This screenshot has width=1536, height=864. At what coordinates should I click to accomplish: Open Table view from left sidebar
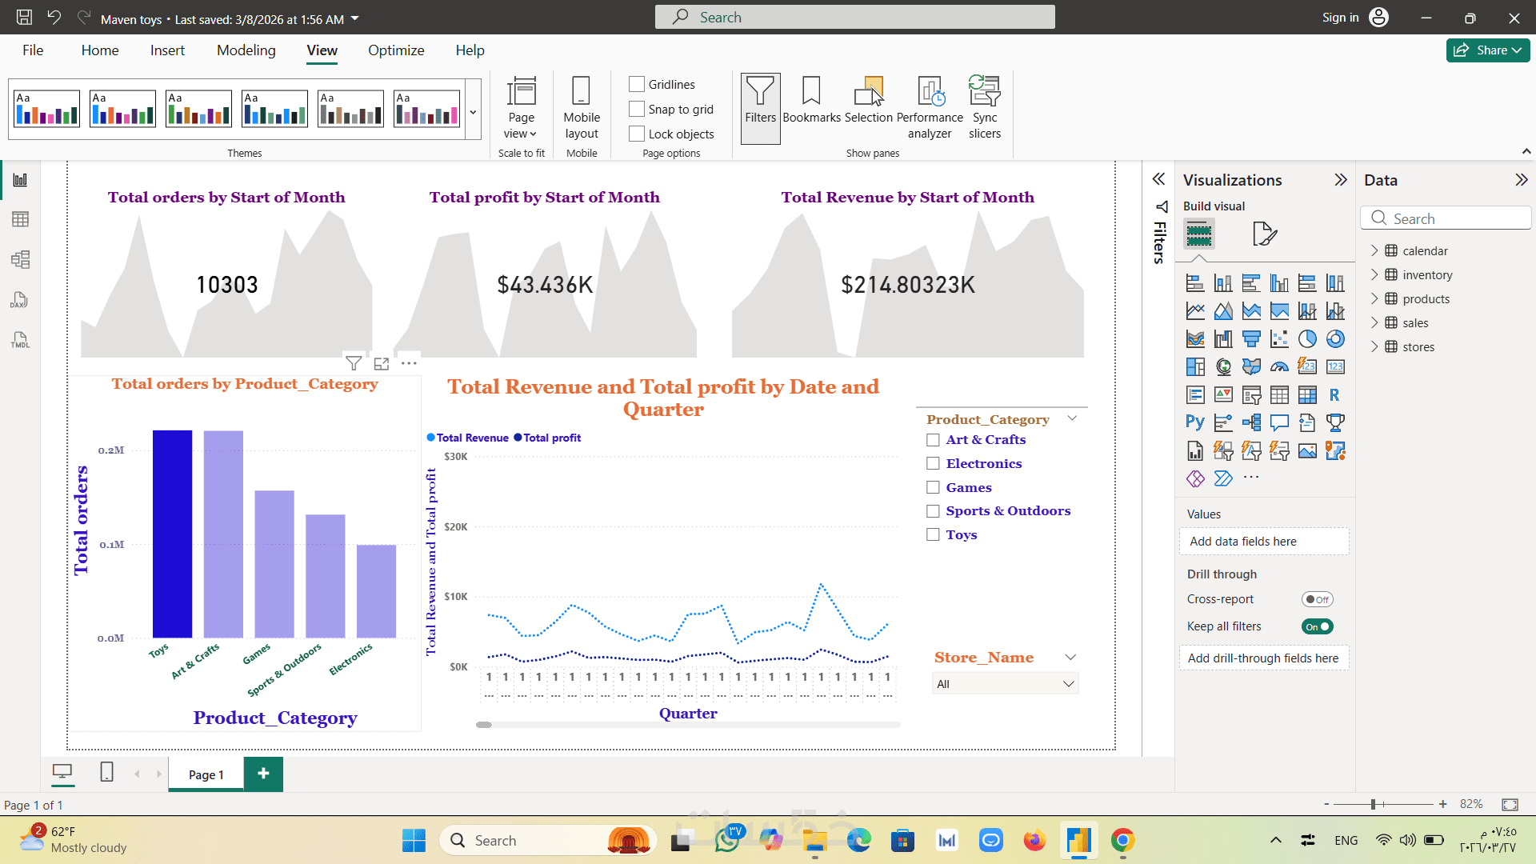coord(21,219)
